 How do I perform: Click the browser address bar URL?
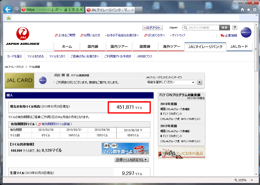pos(40,10)
